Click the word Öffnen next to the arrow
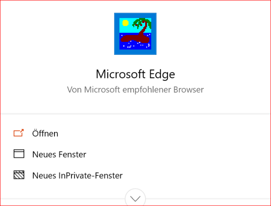 pos(45,134)
